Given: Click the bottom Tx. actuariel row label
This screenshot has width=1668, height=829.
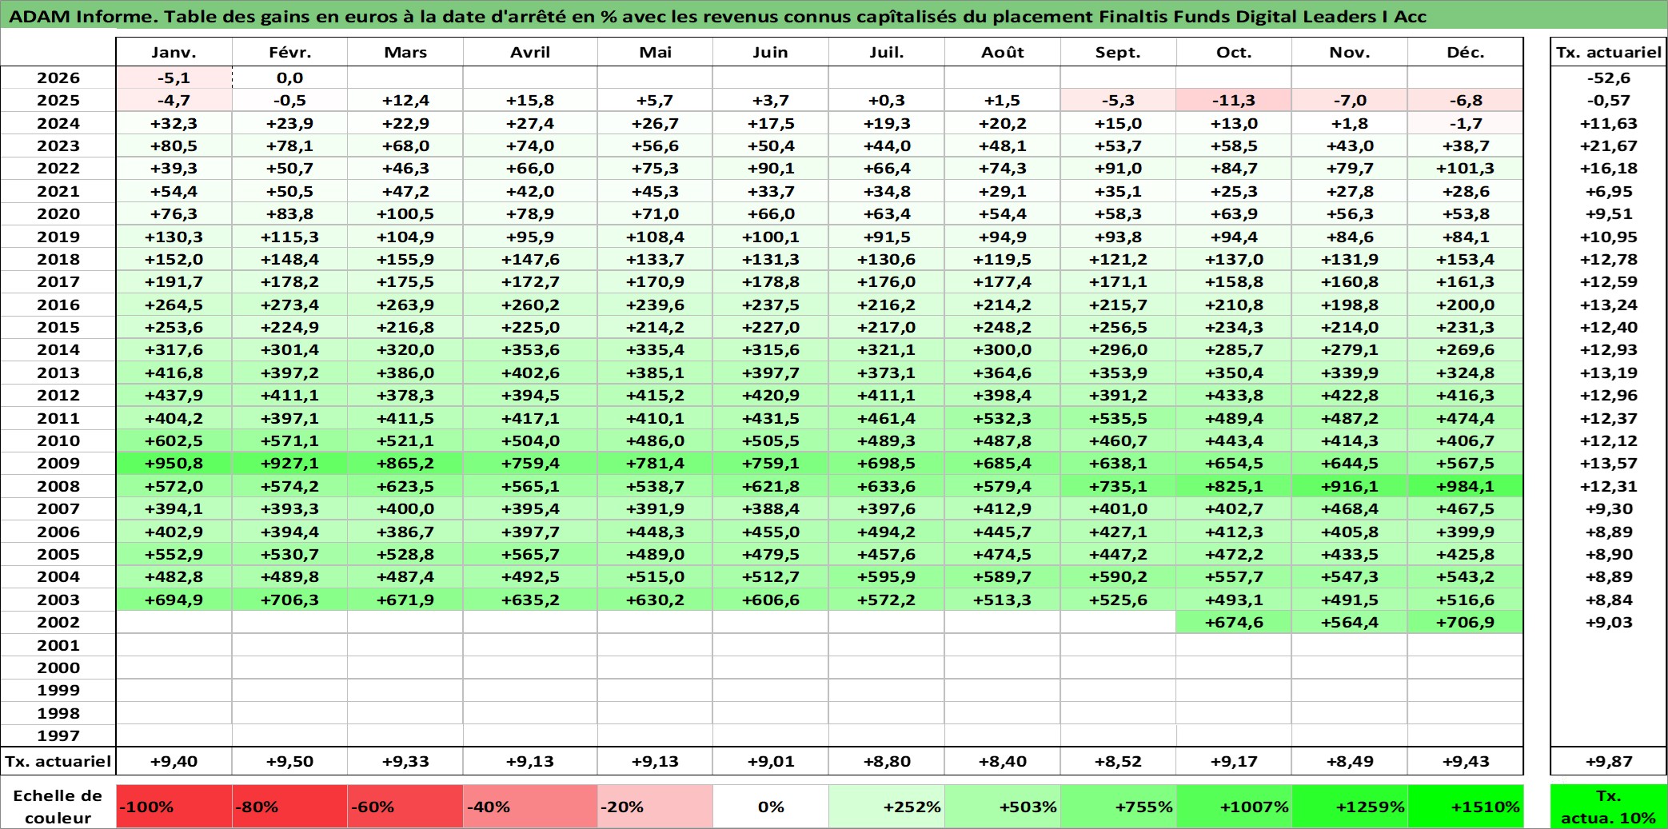Looking at the screenshot, I should [x=58, y=761].
